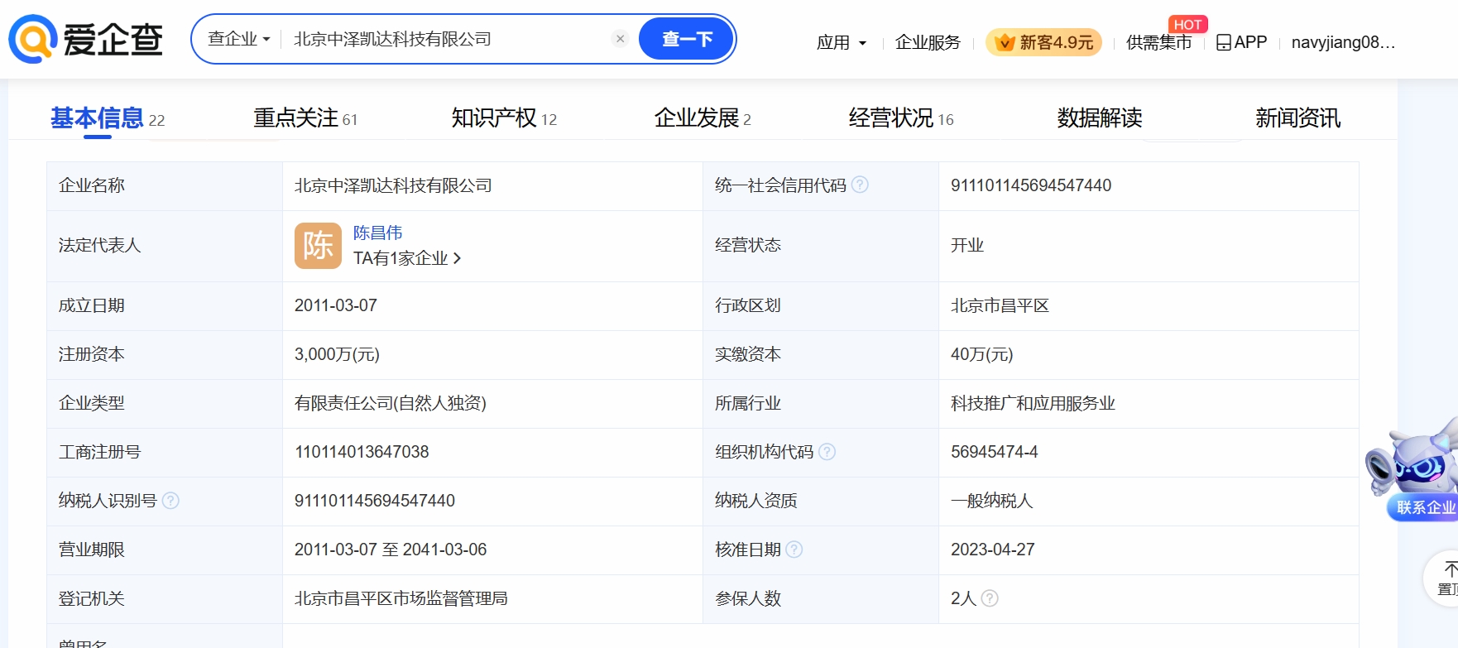Open legal representative 陈昌伟 link
Screen dimensions: 1458x648
377,233
